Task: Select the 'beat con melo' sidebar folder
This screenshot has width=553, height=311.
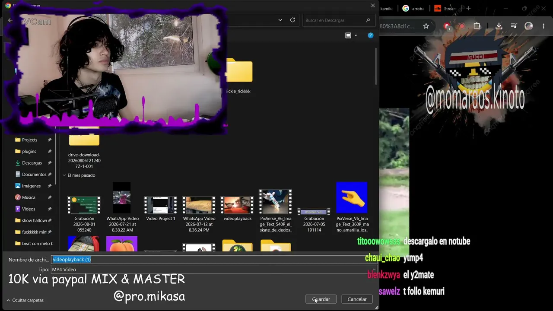Action: pyautogui.click(x=34, y=244)
